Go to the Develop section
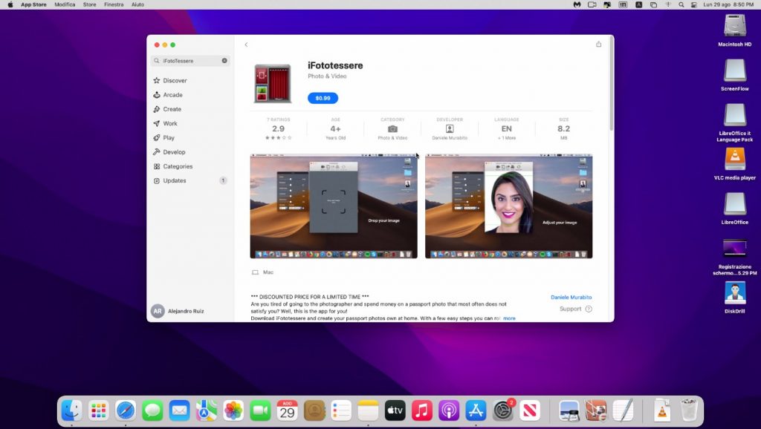The height and width of the screenshot is (429, 761). click(x=174, y=152)
